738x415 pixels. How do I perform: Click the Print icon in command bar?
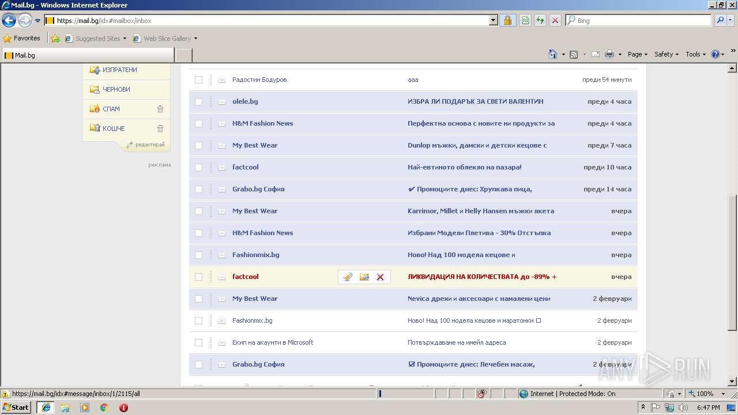(610, 54)
